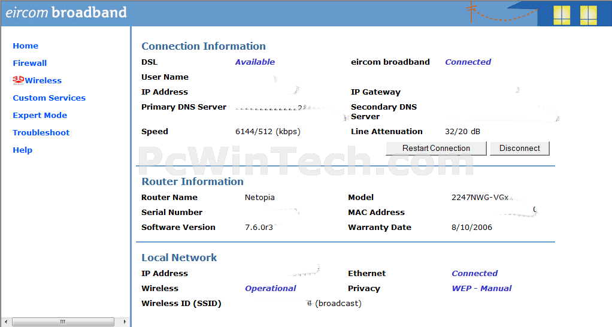This screenshot has width=612, height=327.
Task: Click the 'Secondary DNS Server' label
Action: (x=384, y=111)
